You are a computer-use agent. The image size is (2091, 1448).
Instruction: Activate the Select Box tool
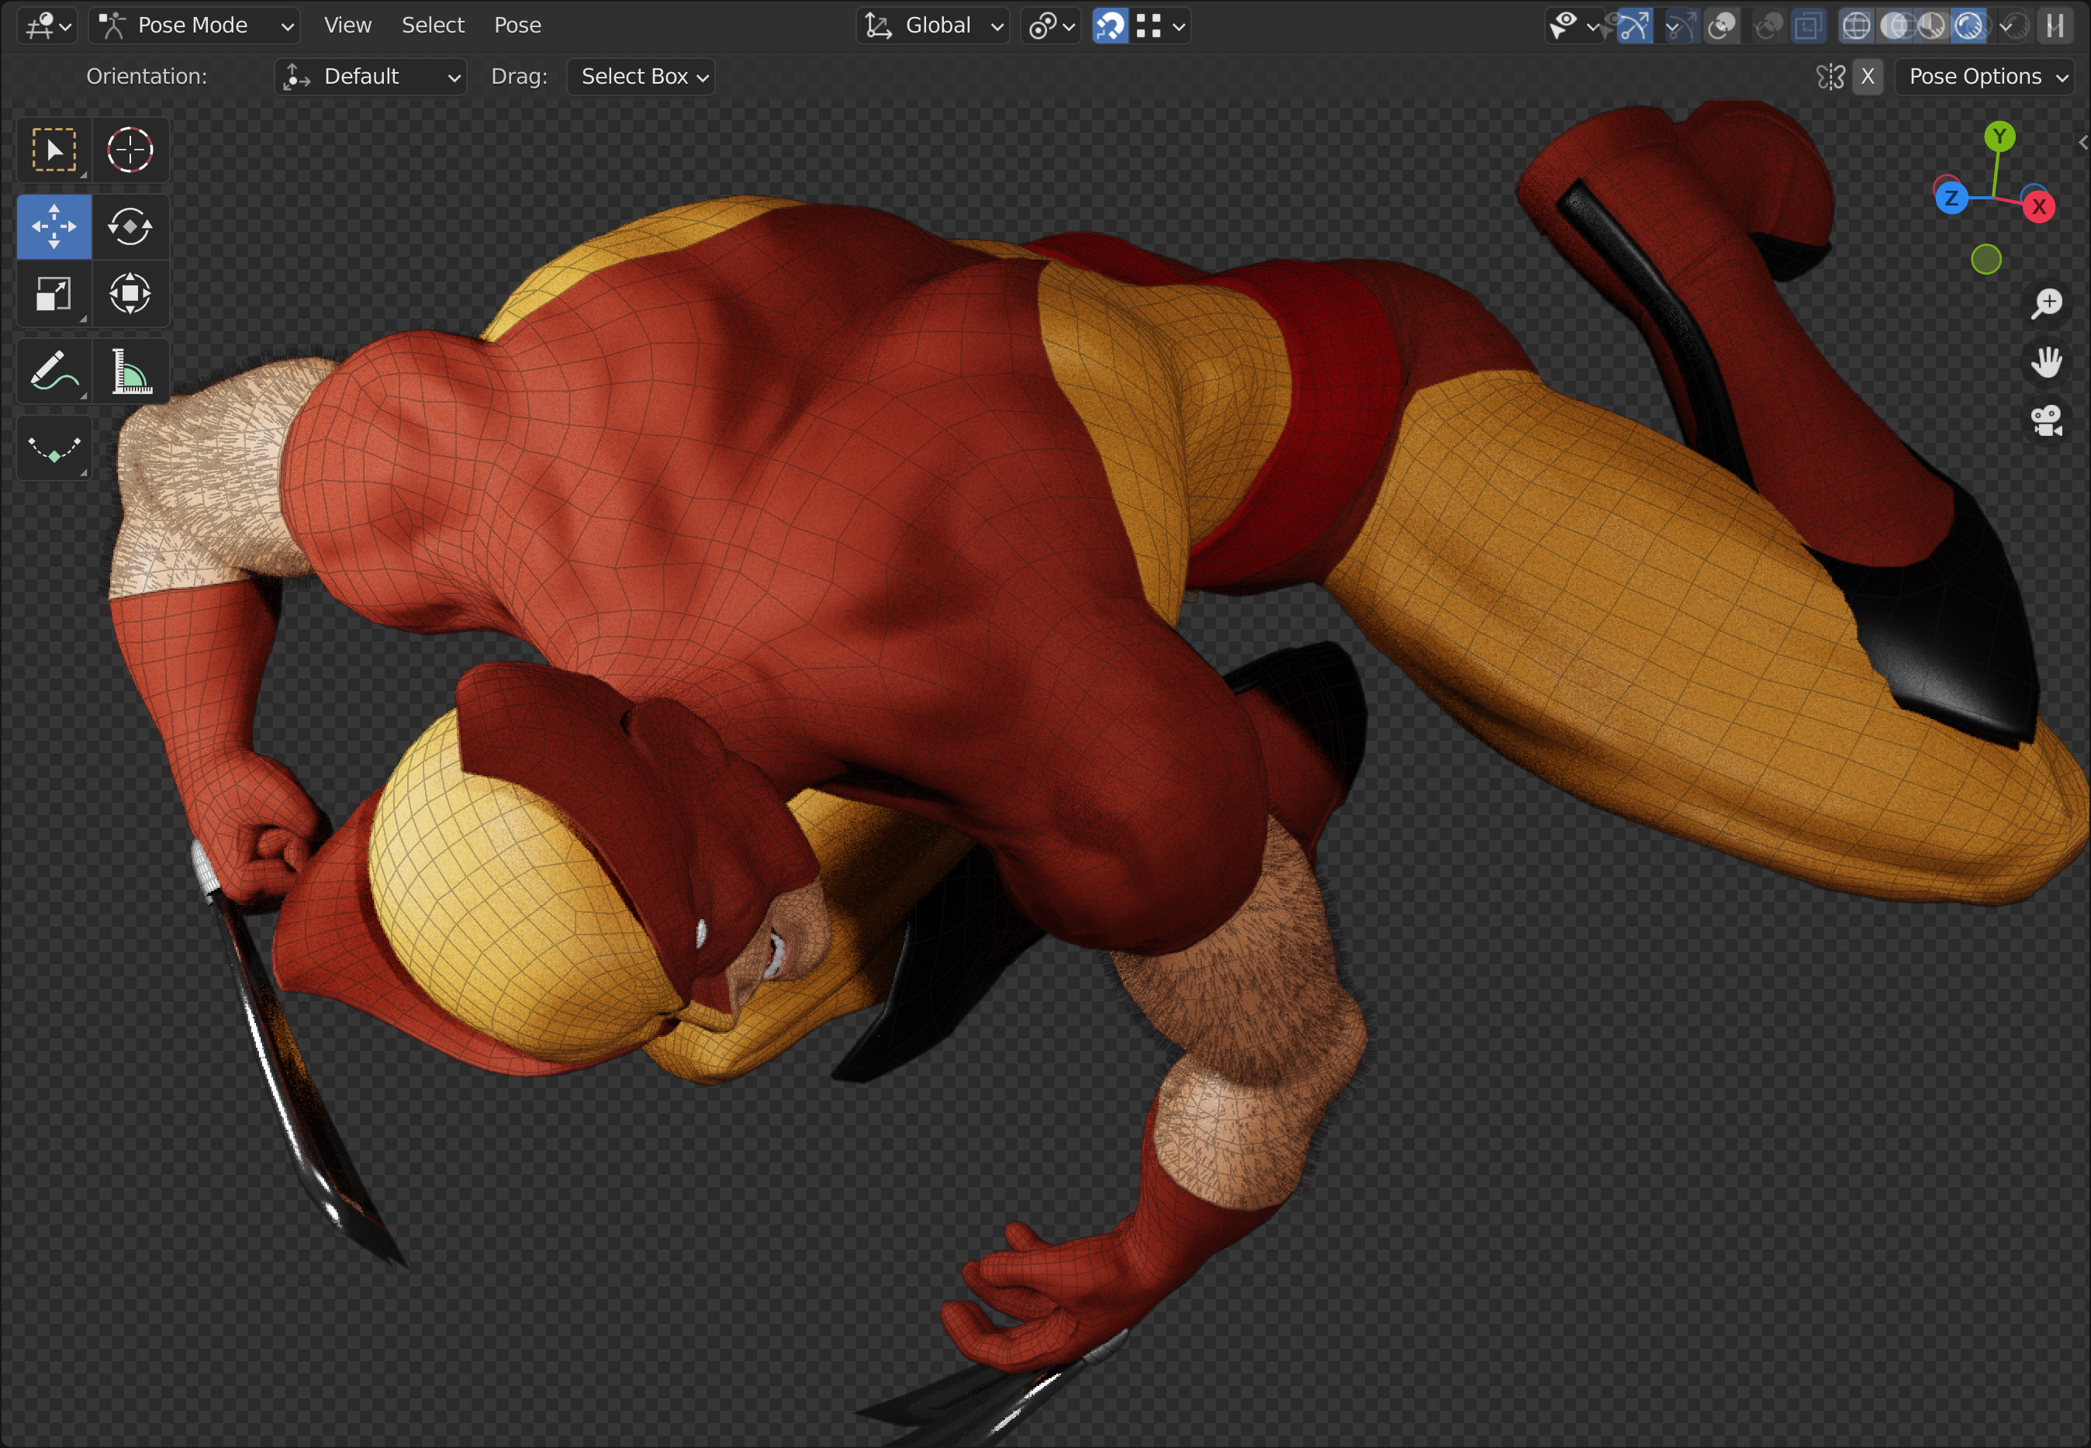point(54,150)
